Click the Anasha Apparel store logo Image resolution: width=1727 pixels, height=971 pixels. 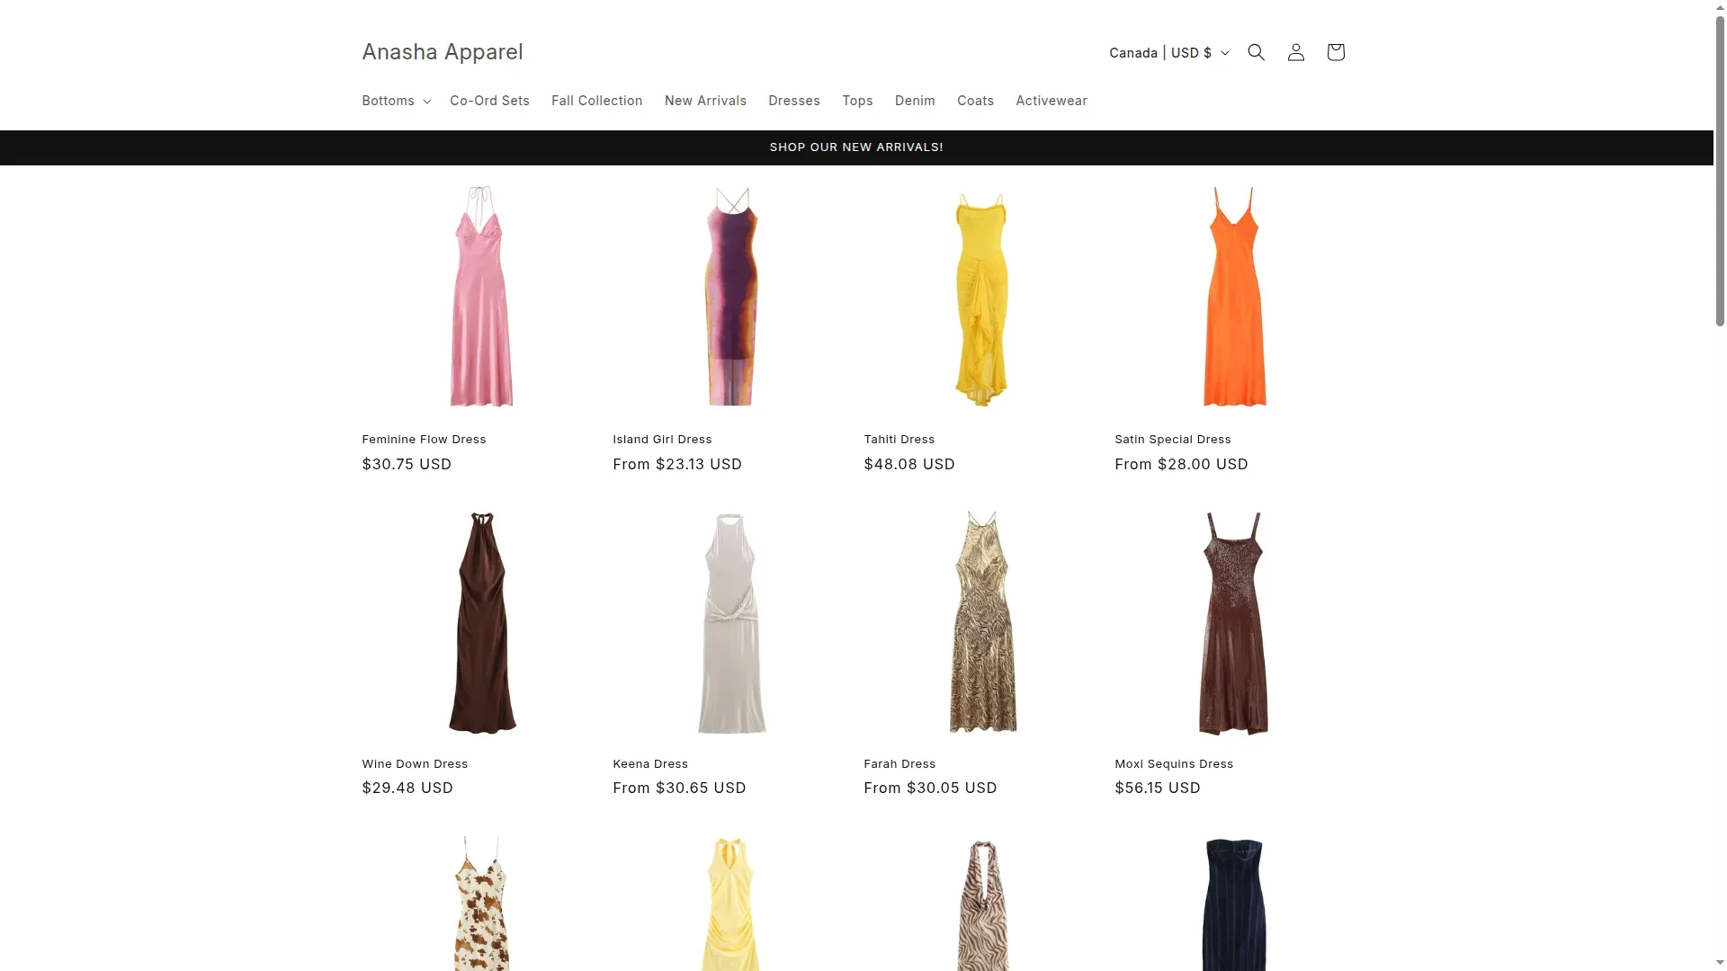coord(442,52)
